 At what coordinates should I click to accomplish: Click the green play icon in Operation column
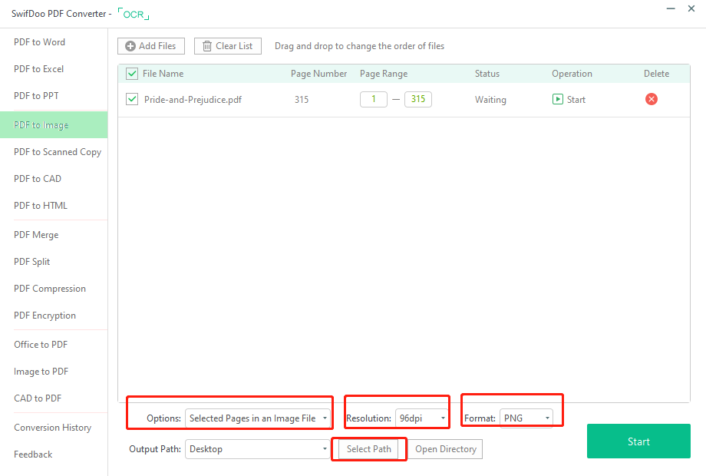(x=557, y=99)
